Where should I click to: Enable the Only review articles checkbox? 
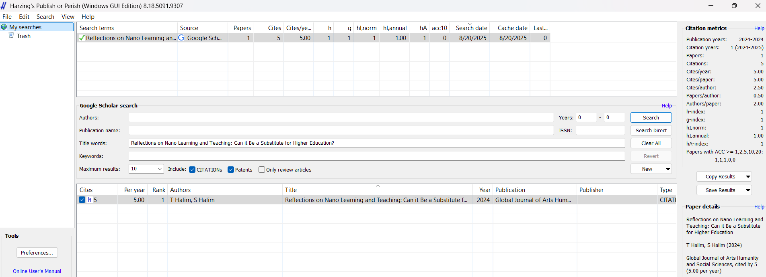pos(262,170)
